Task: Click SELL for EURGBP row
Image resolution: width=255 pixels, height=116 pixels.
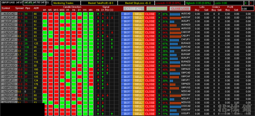Action: coord(138,55)
